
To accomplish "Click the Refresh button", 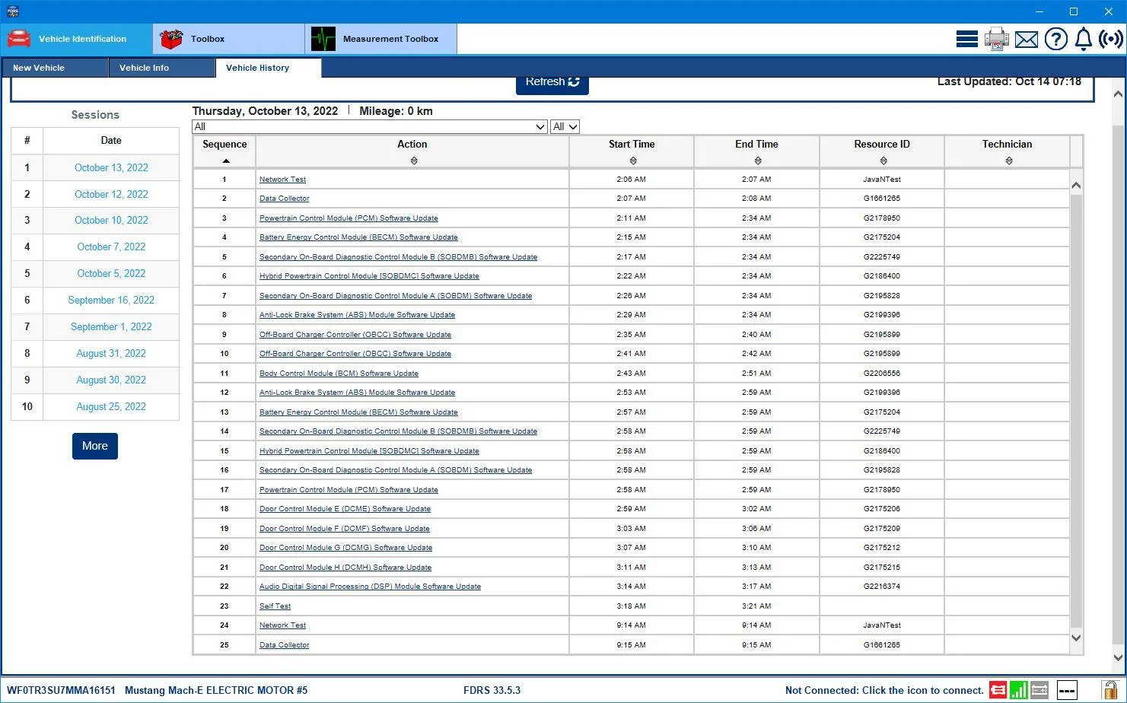I will pos(552,83).
